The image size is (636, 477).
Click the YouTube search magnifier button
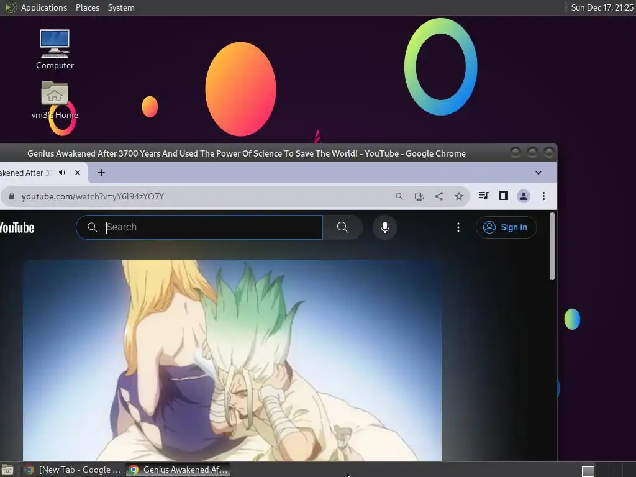343,227
